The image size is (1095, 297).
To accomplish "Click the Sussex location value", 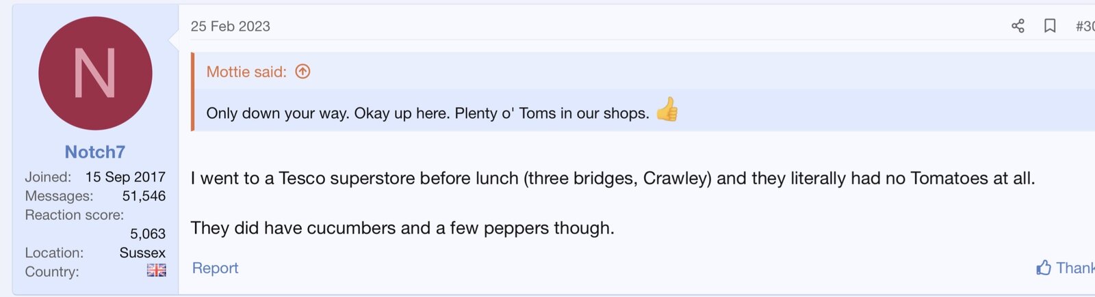I will (x=142, y=253).
